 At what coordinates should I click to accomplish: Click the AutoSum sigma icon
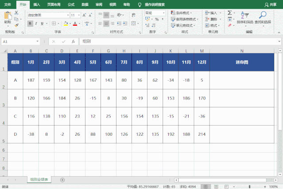[229, 13]
